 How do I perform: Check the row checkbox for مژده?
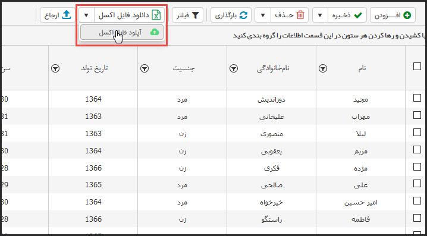coord(417,166)
